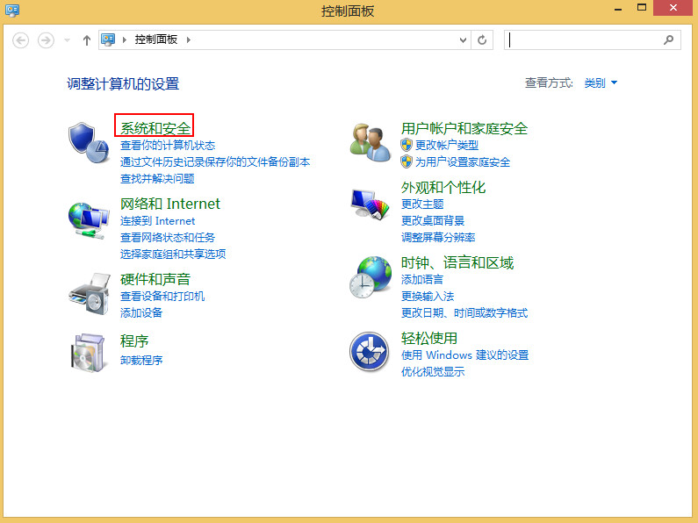The image size is (698, 523).
Task: Expand the 控制面板 breadcrumb chevron
Action: pos(188,40)
